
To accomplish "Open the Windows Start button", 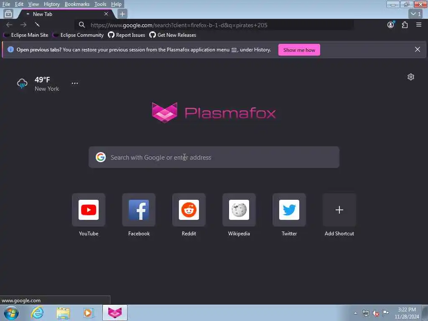I will [x=11, y=313].
